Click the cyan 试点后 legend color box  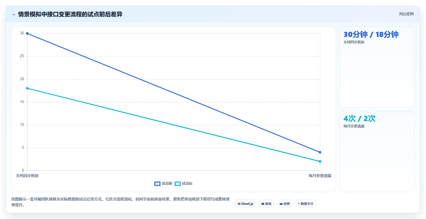pyautogui.click(x=178, y=183)
